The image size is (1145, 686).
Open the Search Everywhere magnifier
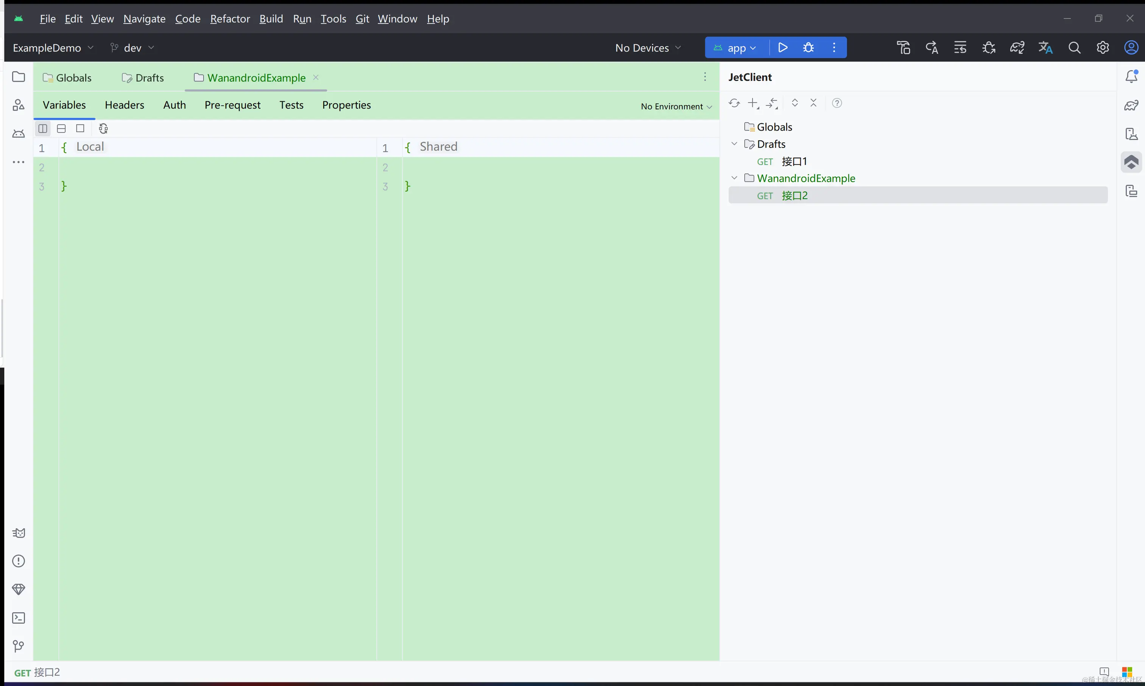pos(1074,48)
